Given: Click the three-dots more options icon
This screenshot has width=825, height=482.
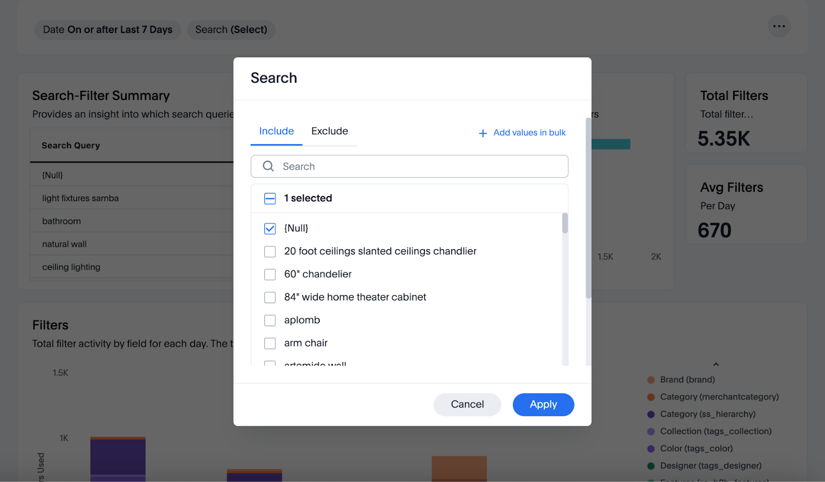Looking at the screenshot, I should pos(779,26).
